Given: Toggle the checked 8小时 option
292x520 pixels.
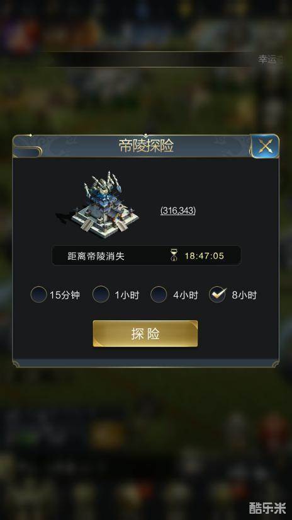Looking at the screenshot, I should pyautogui.click(x=217, y=294).
